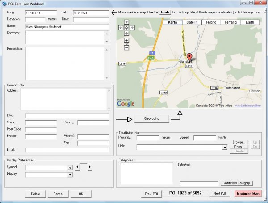
Task: Click the red map marker pin
Action: 189,57
